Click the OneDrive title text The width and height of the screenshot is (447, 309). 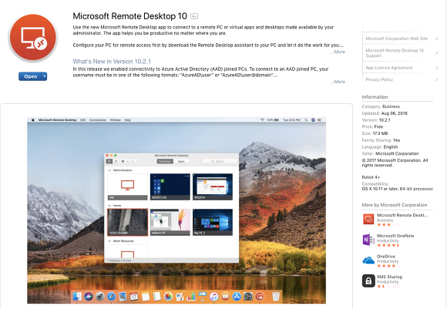pos(385,257)
